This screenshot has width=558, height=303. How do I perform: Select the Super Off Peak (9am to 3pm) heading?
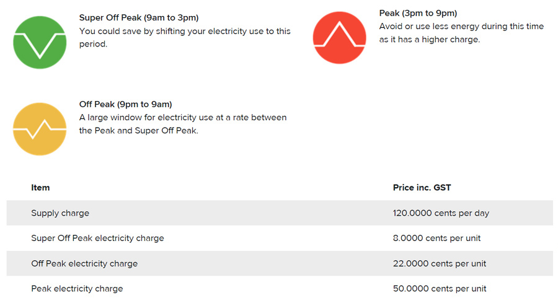tap(139, 18)
